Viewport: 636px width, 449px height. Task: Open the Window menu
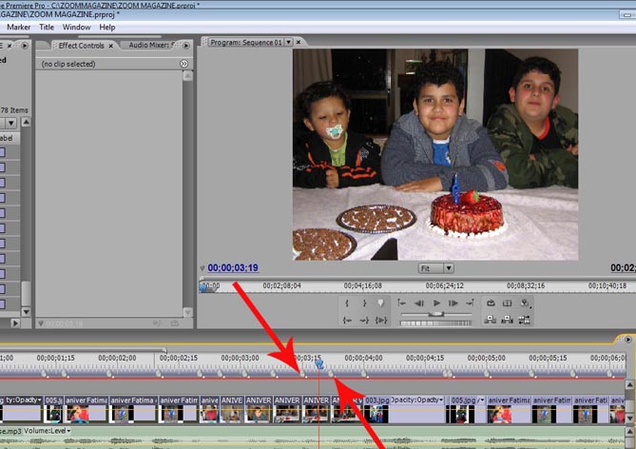tap(77, 27)
